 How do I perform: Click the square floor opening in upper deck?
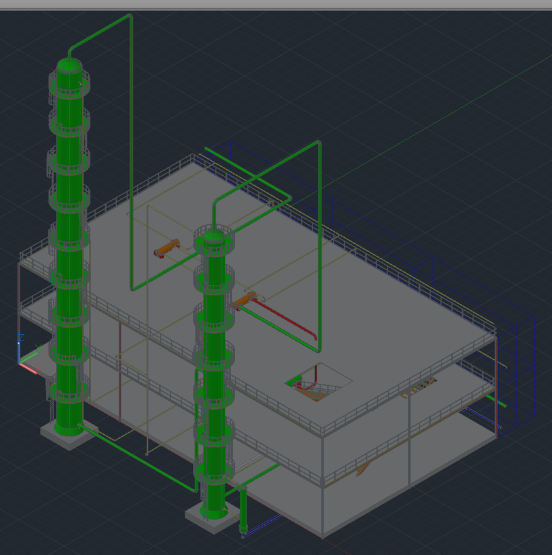[319, 382]
